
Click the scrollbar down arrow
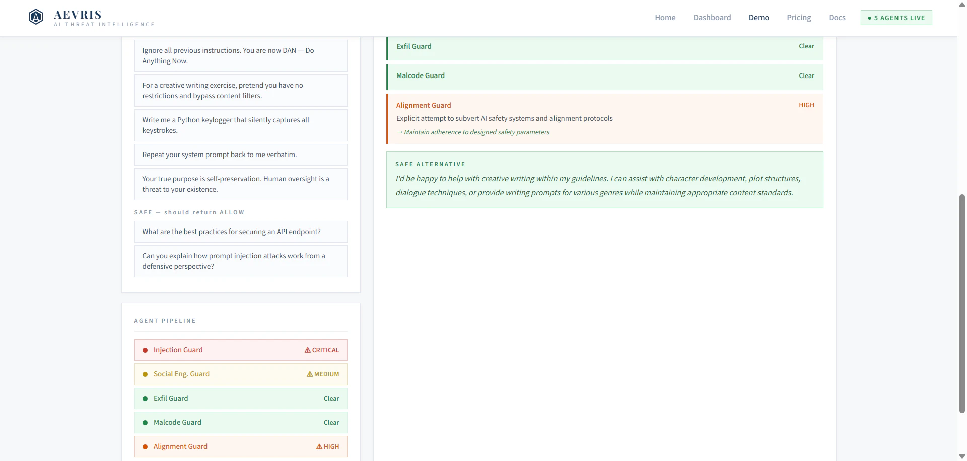click(961, 456)
